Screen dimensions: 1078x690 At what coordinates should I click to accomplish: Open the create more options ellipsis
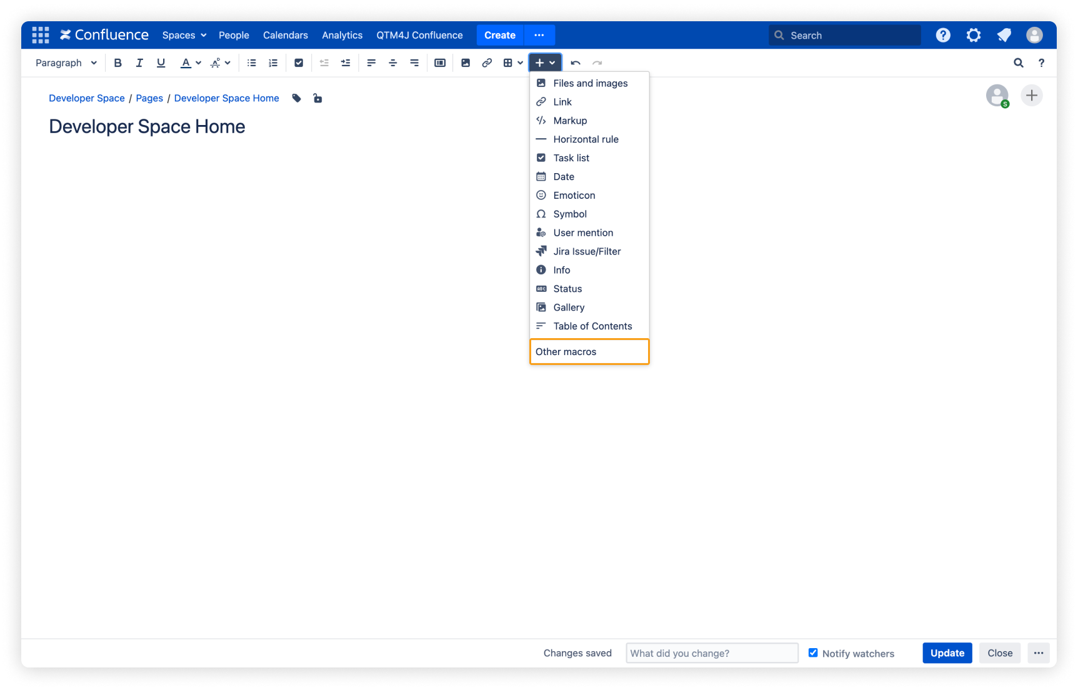tap(539, 35)
